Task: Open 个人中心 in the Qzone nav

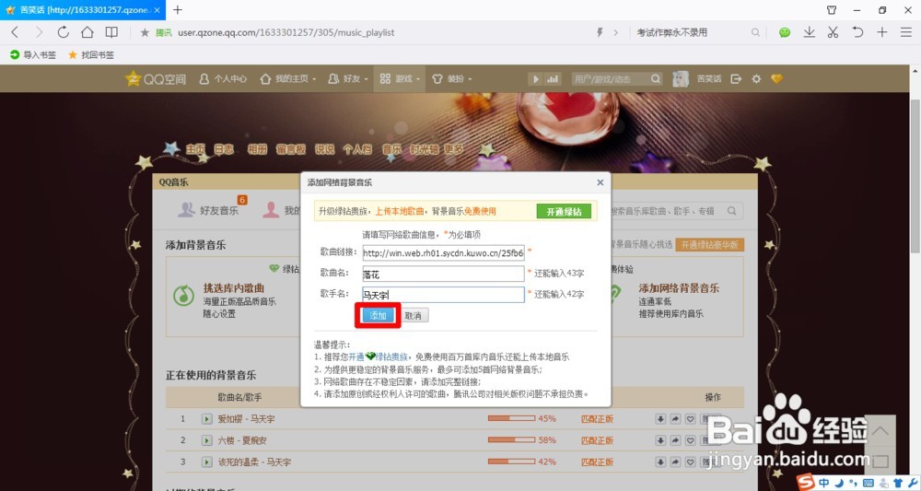Action: [223, 78]
